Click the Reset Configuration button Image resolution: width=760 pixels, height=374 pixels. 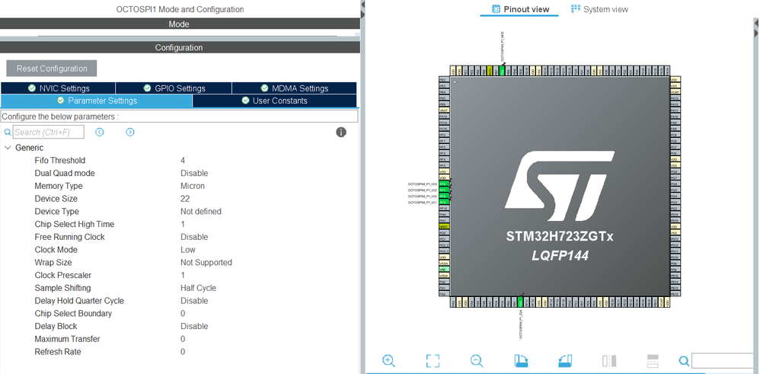coord(51,69)
